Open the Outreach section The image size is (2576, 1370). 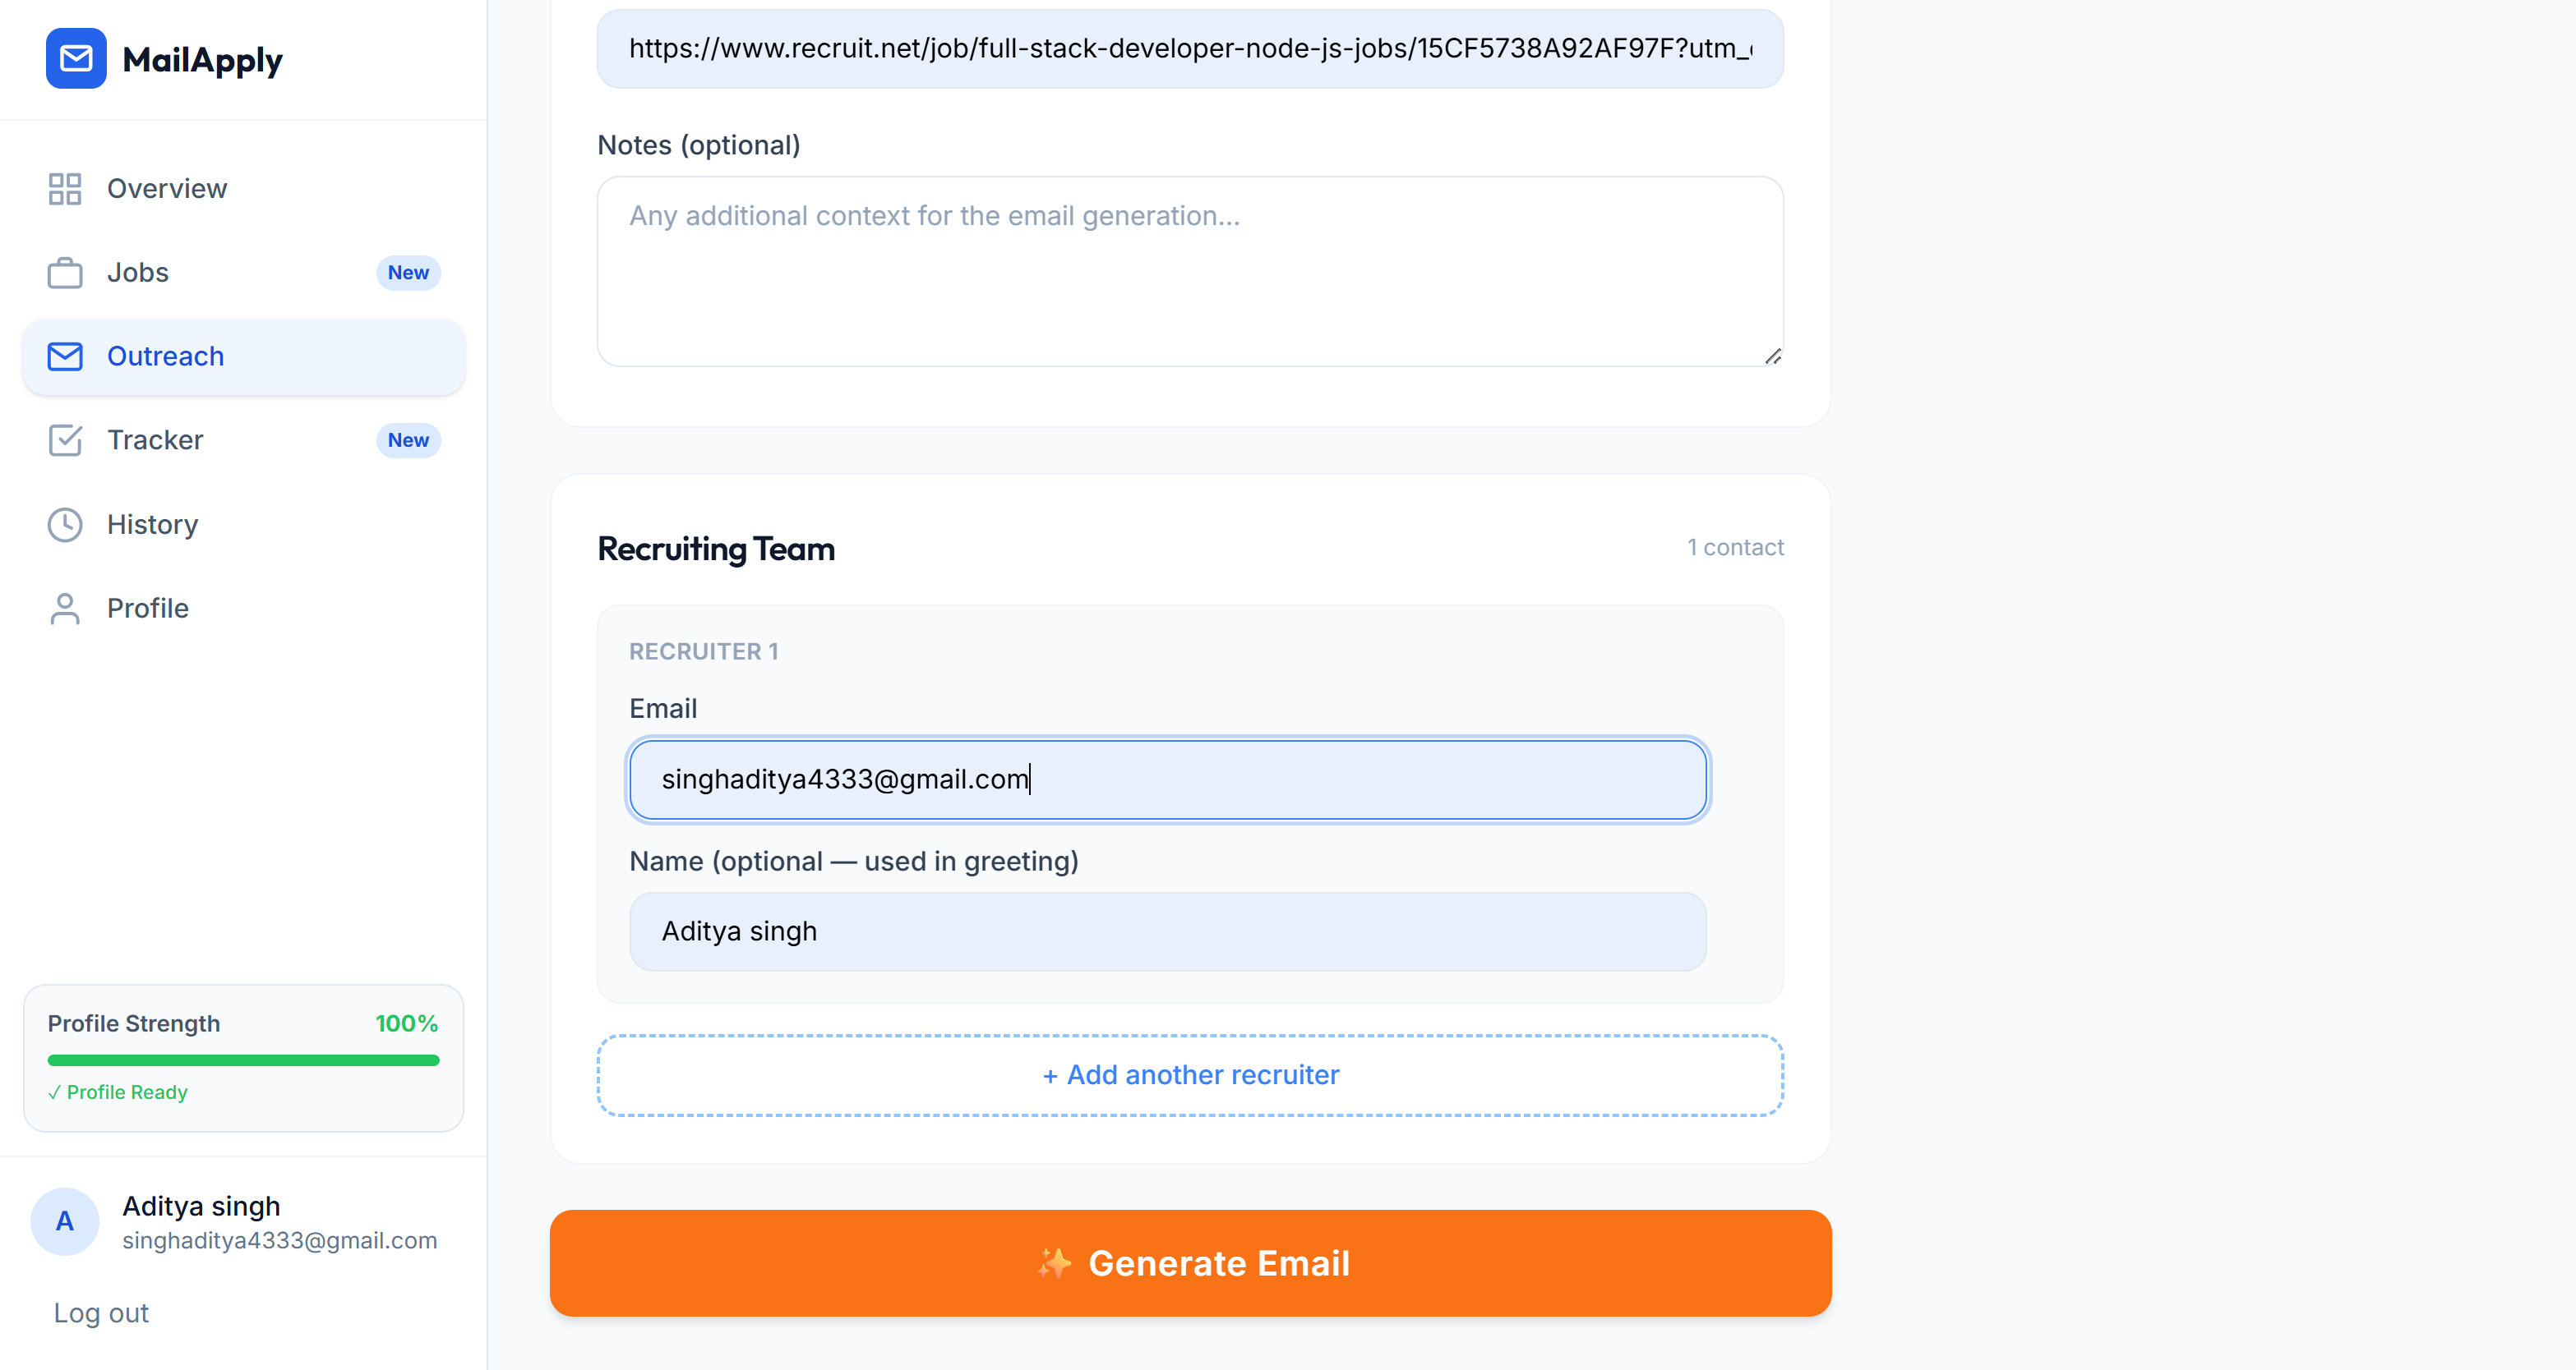166,356
